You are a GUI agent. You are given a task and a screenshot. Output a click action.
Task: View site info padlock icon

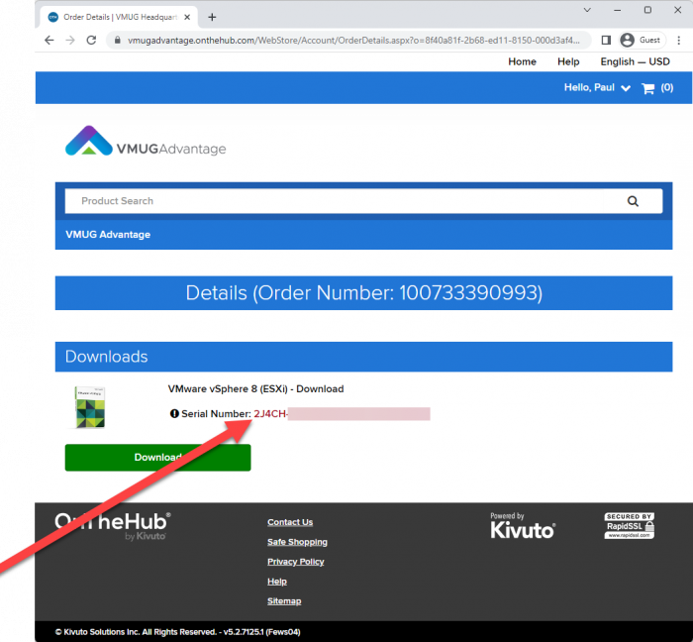click(x=117, y=41)
